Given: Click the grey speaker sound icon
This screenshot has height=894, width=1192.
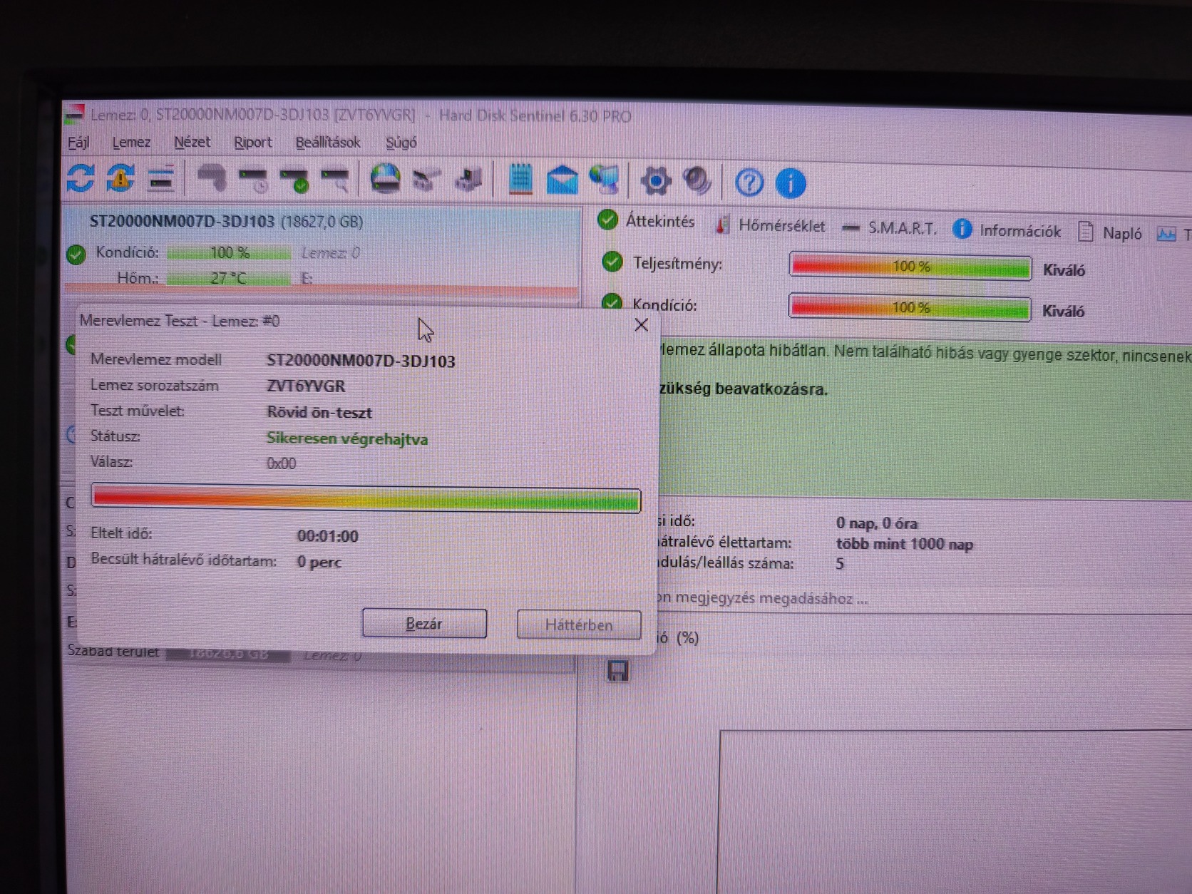Looking at the screenshot, I should point(697,181).
